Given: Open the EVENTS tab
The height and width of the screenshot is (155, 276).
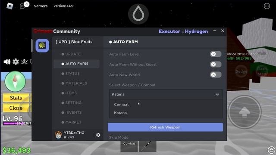Looking at the screenshot, I should point(77,112).
